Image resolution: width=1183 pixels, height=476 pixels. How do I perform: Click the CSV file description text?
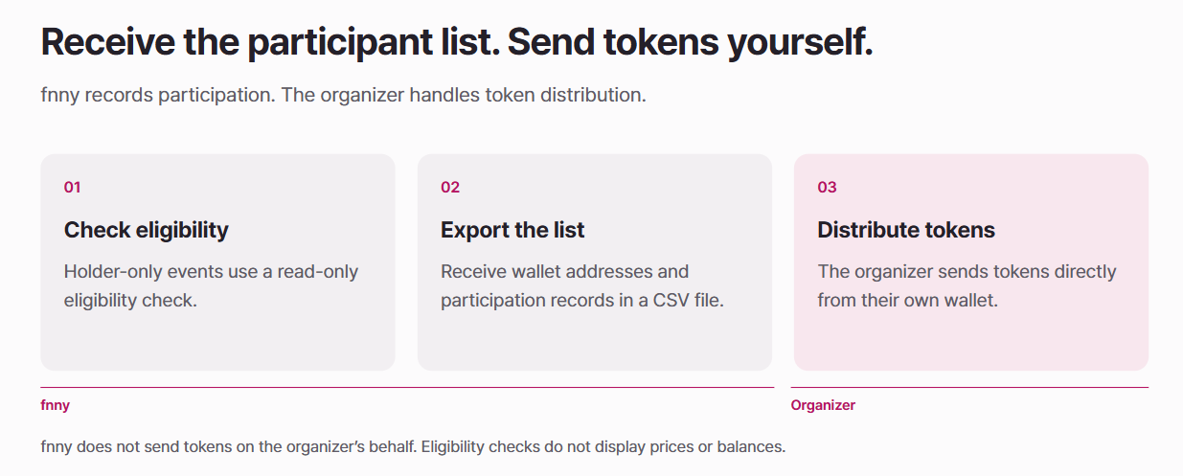[582, 285]
